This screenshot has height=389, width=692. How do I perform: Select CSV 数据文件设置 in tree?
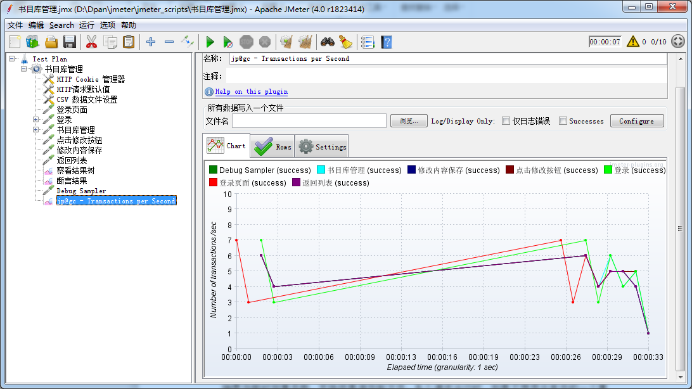click(x=87, y=99)
